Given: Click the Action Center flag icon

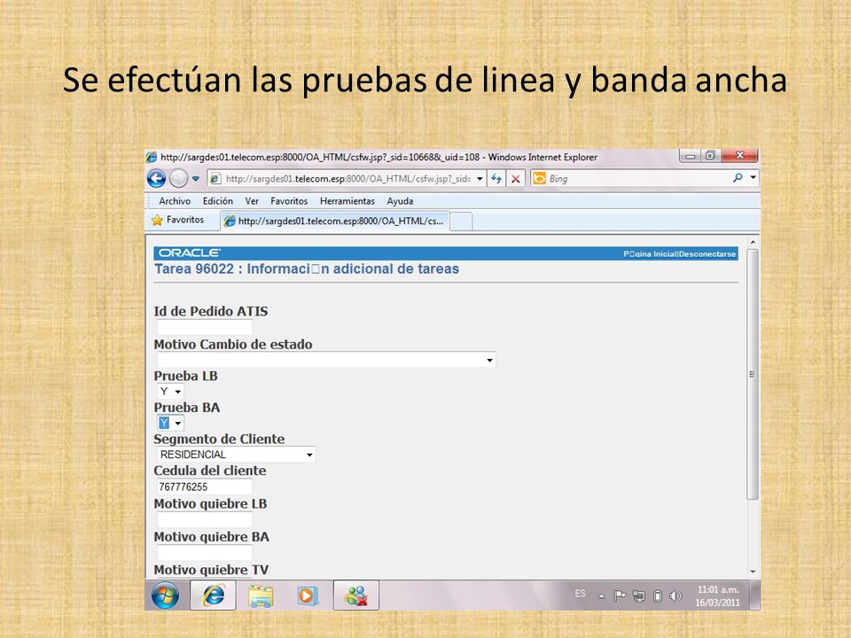Looking at the screenshot, I should [620, 595].
